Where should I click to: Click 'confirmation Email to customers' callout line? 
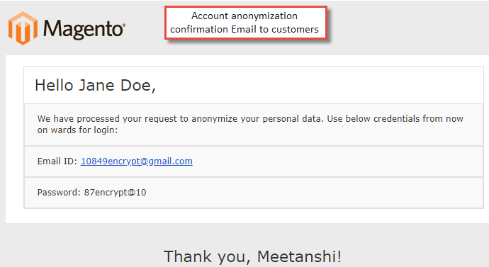[244, 29]
